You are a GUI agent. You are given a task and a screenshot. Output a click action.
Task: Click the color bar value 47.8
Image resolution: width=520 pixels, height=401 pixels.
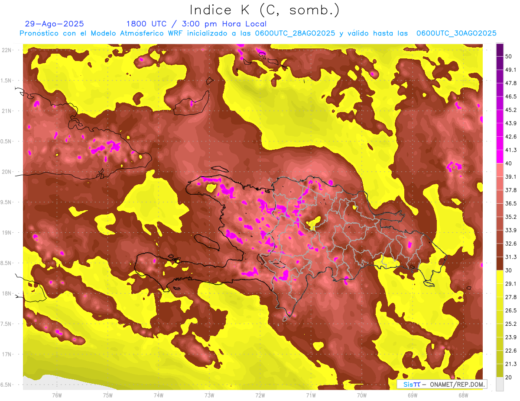[511, 83]
